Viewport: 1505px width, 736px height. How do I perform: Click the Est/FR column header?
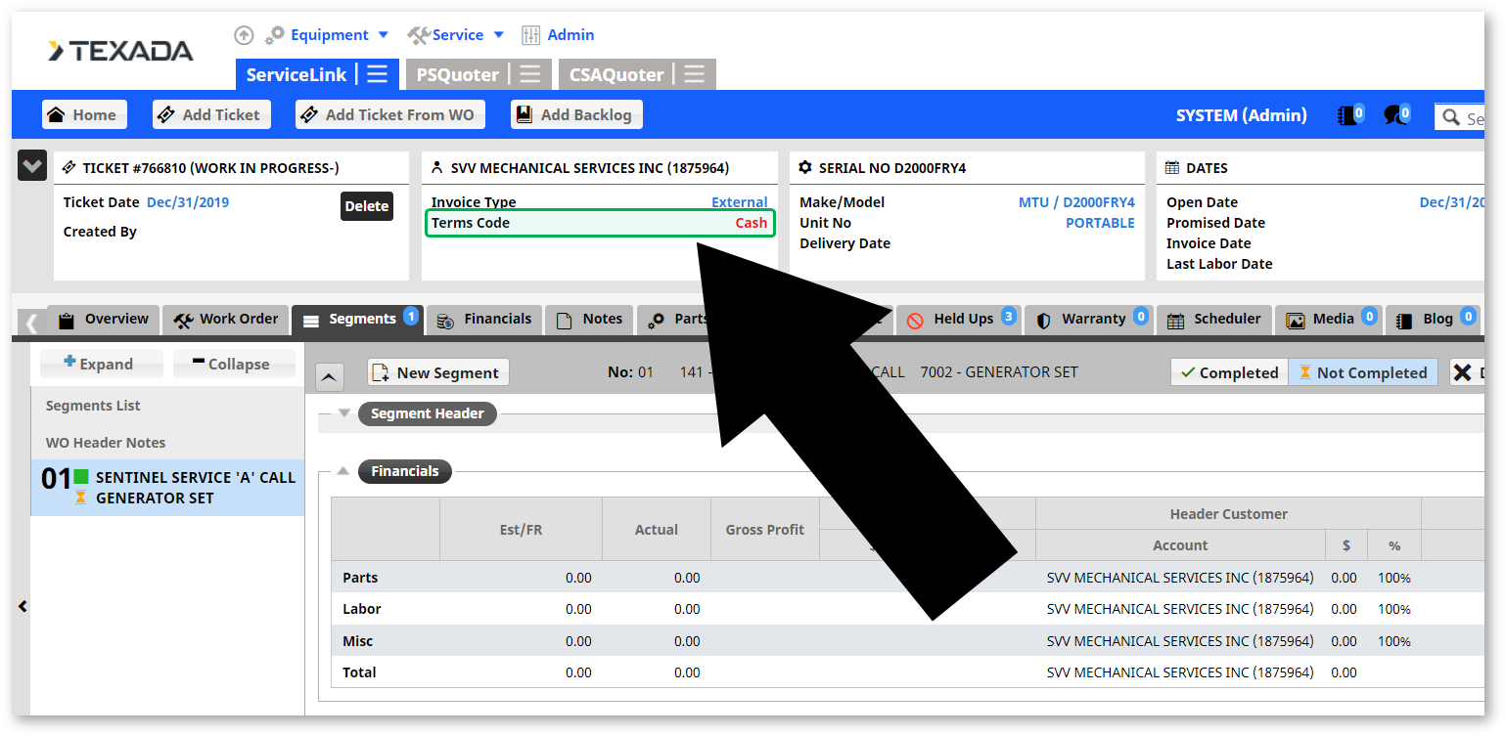click(x=521, y=530)
